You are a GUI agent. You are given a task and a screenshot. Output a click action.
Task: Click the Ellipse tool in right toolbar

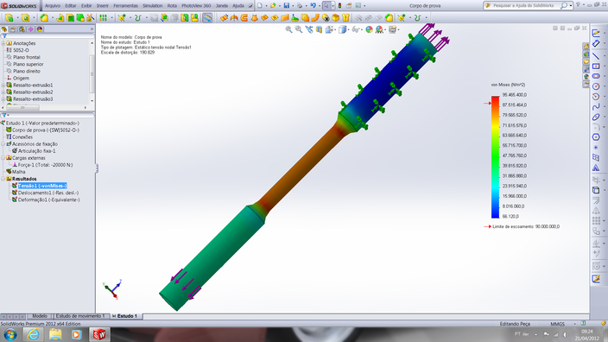tap(596, 117)
